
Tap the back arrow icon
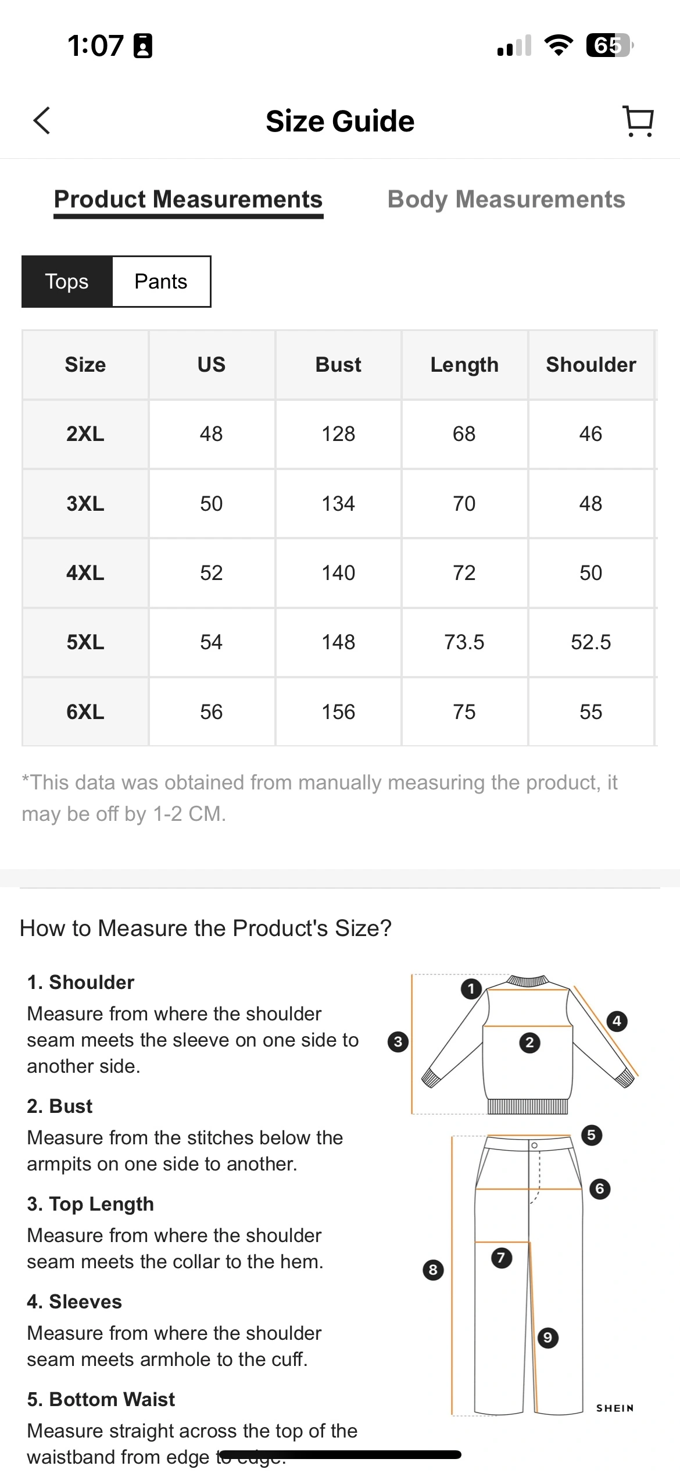42,120
